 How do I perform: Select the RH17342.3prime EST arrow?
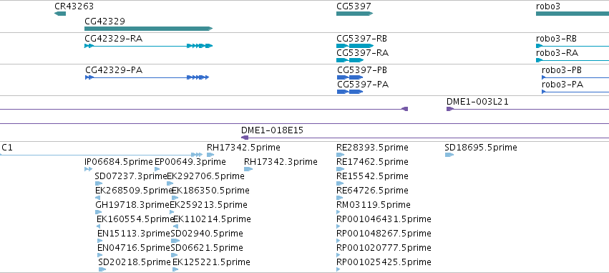coord(248,169)
